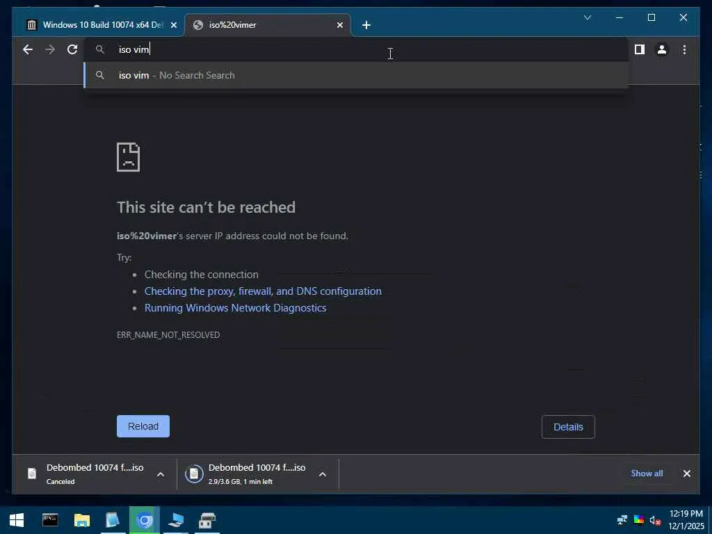This screenshot has height=534, width=712.
Task: Click the 'This site can't be reached' heading
Action: [206, 207]
